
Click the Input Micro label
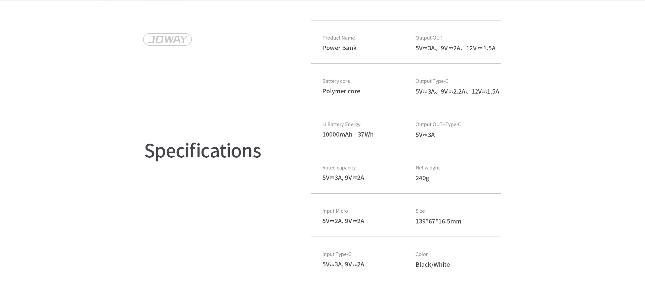335,211
